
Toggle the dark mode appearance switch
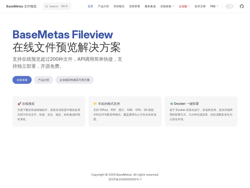229,6
